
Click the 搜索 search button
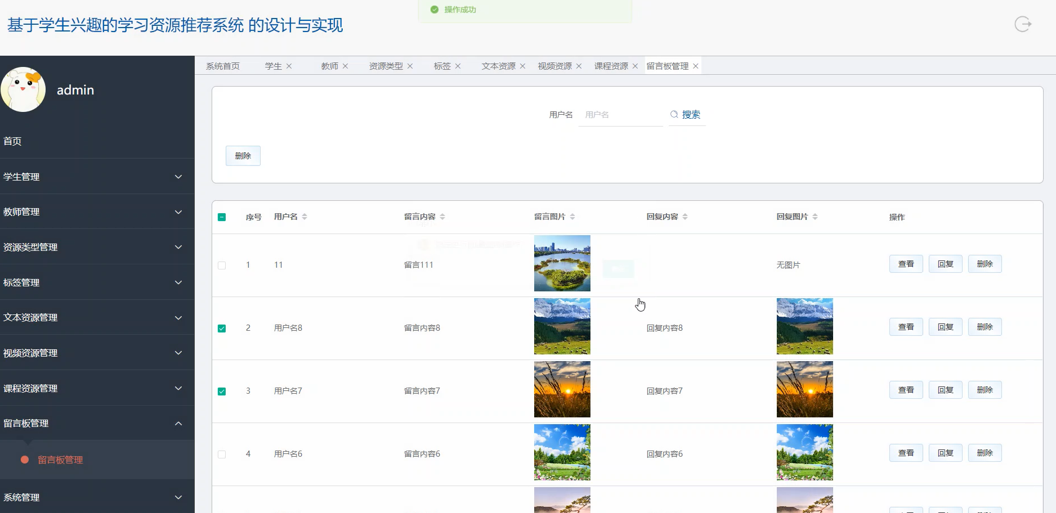[x=686, y=115]
